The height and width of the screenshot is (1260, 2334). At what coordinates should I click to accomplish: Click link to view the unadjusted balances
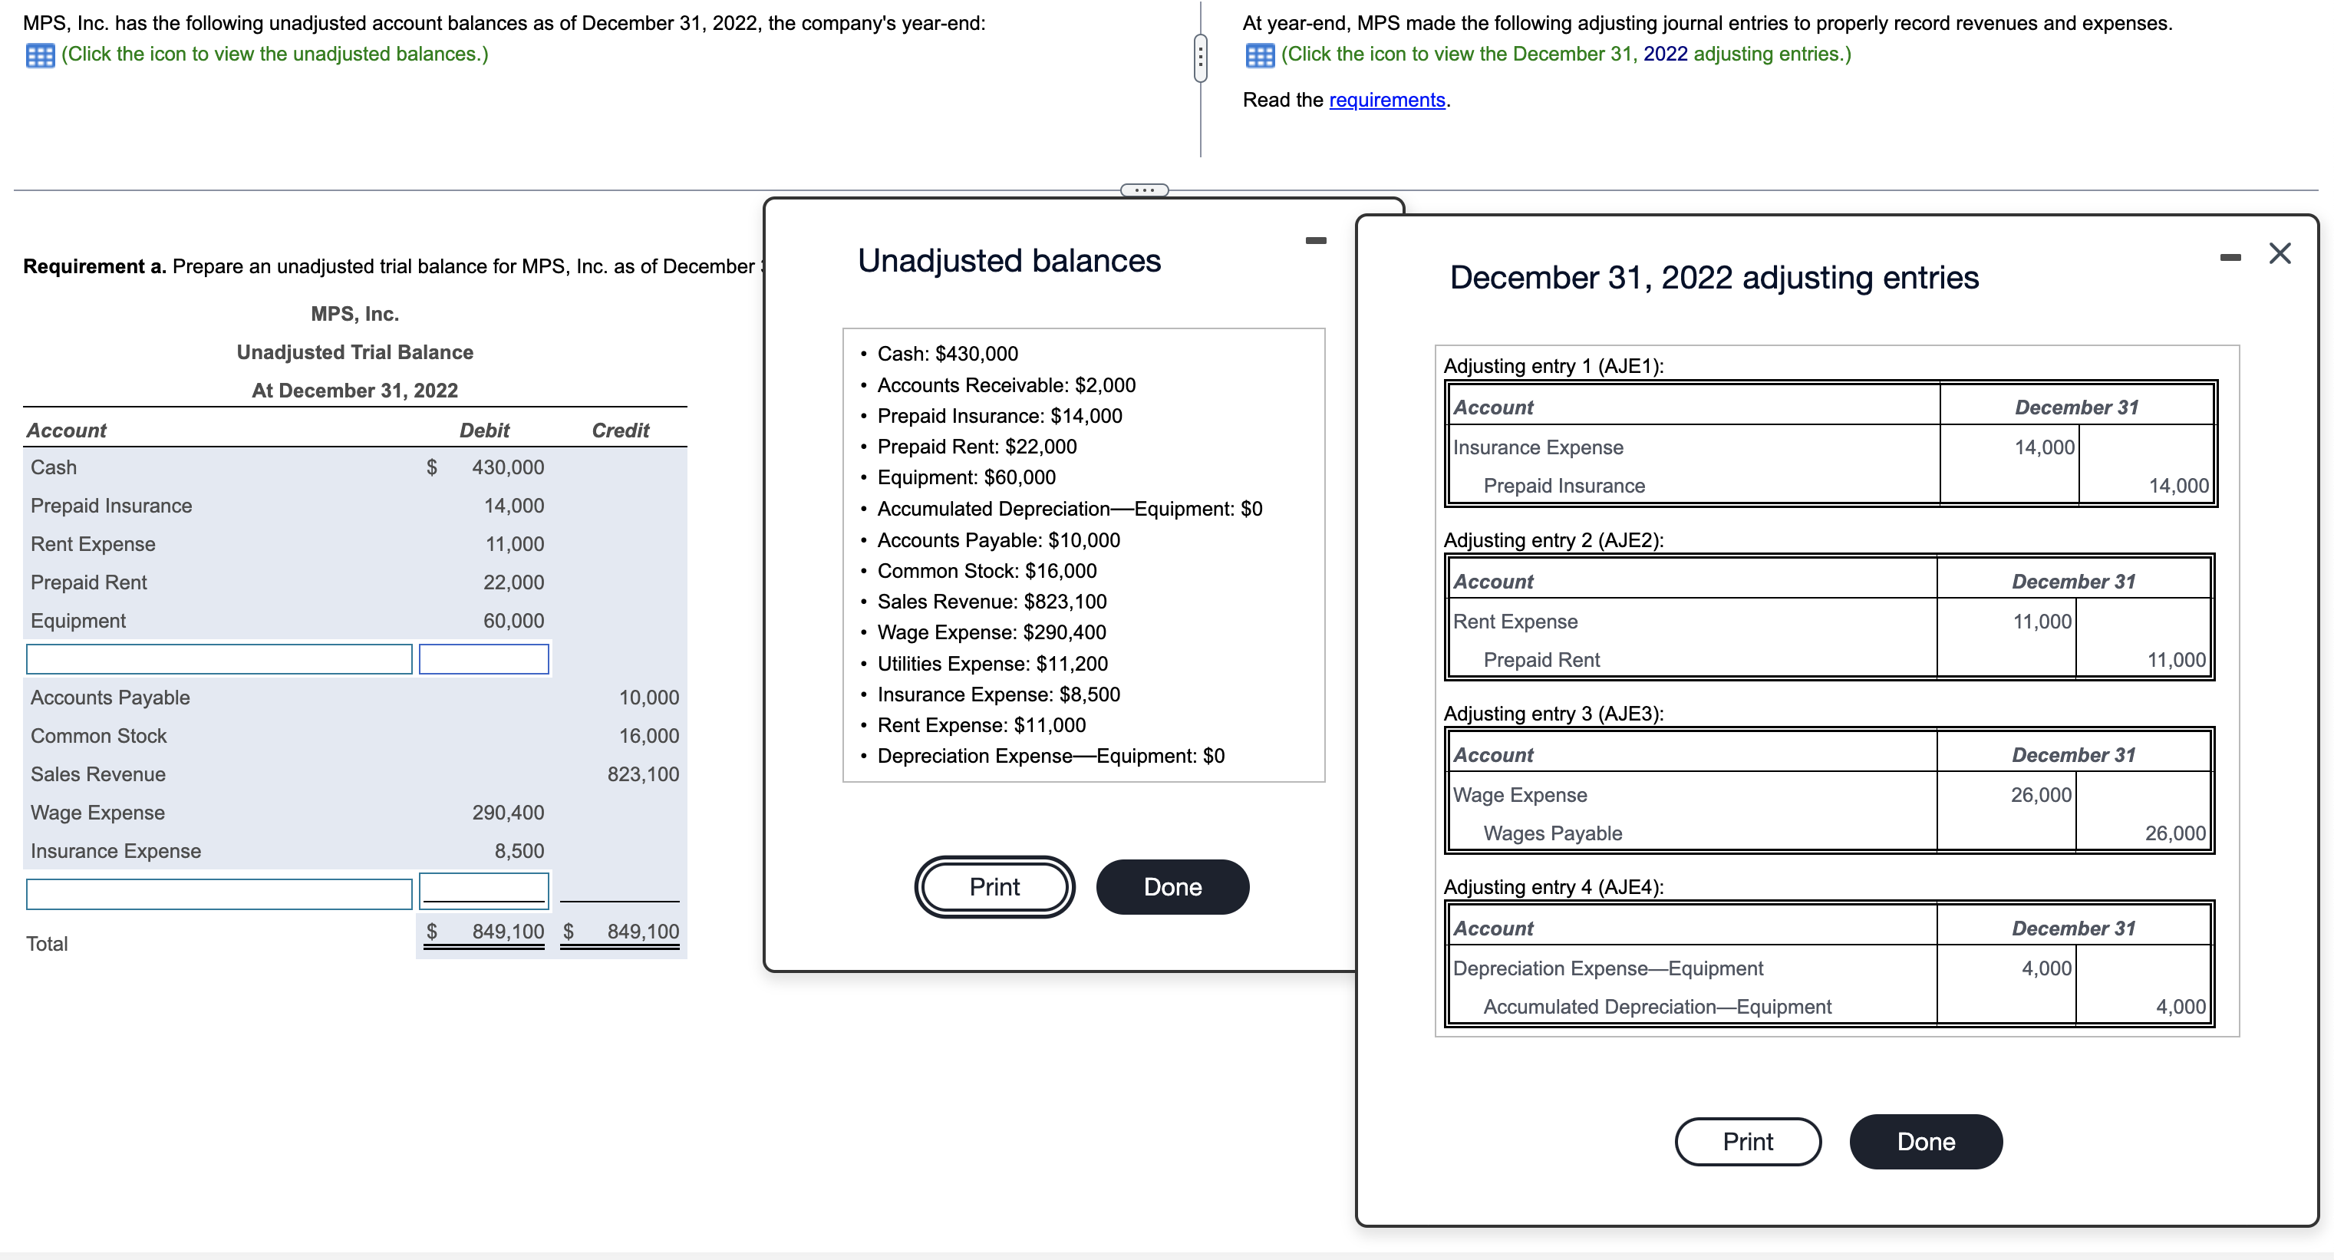pyautogui.click(x=275, y=54)
